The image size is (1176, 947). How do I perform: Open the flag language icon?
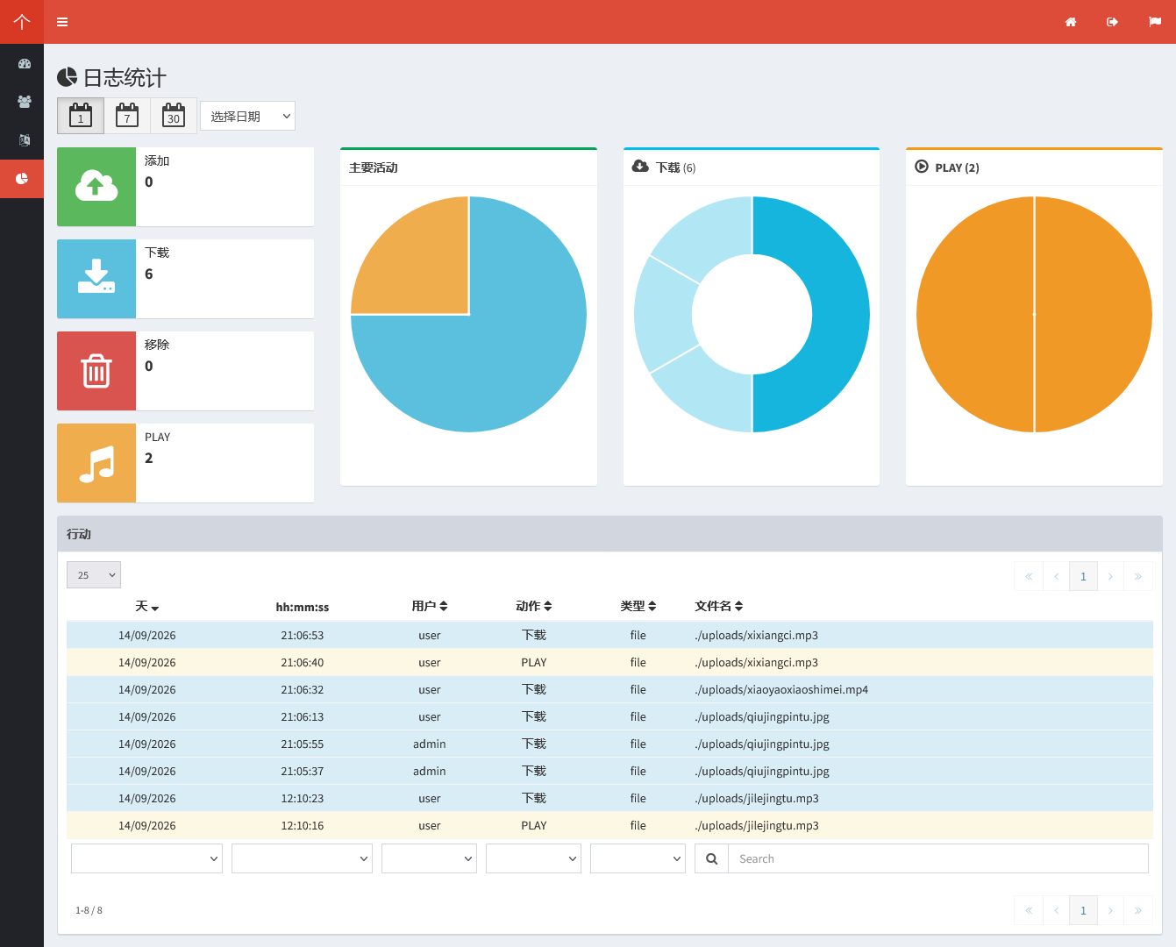click(x=1155, y=22)
